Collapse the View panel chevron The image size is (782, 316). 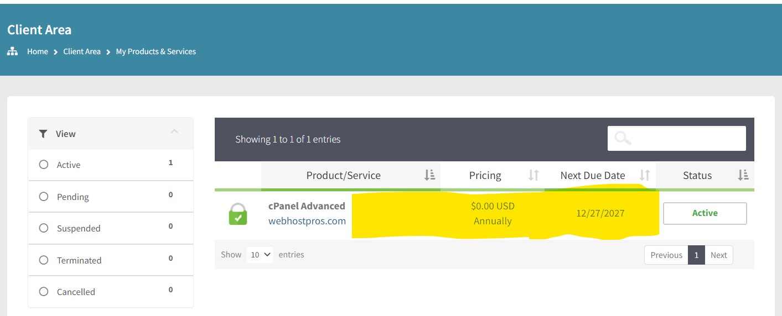pyautogui.click(x=174, y=131)
